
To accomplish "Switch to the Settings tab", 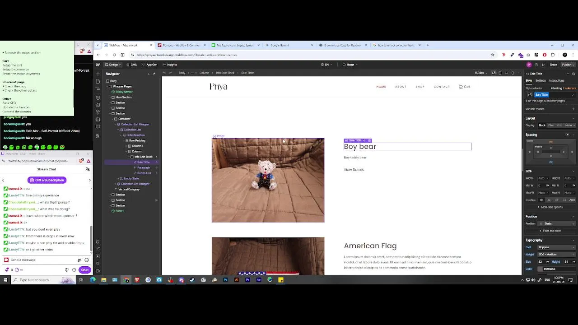I will click(541, 81).
